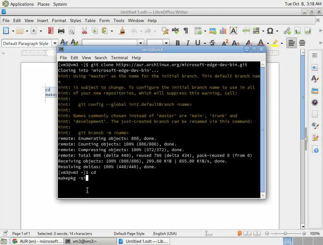
Task: Click Insert Endnote icon
Action: point(308,31)
